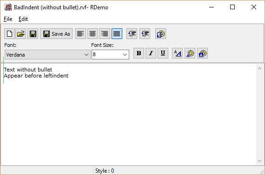This screenshot has width=265, height=175.
Task: Click the 'Style : 0' status bar entry
Action: click(105, 171)
